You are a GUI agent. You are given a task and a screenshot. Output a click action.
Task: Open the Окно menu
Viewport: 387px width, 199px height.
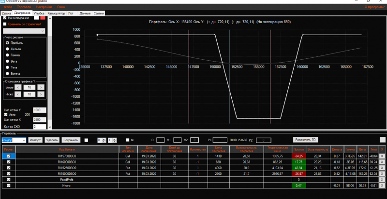click(61, 7)
